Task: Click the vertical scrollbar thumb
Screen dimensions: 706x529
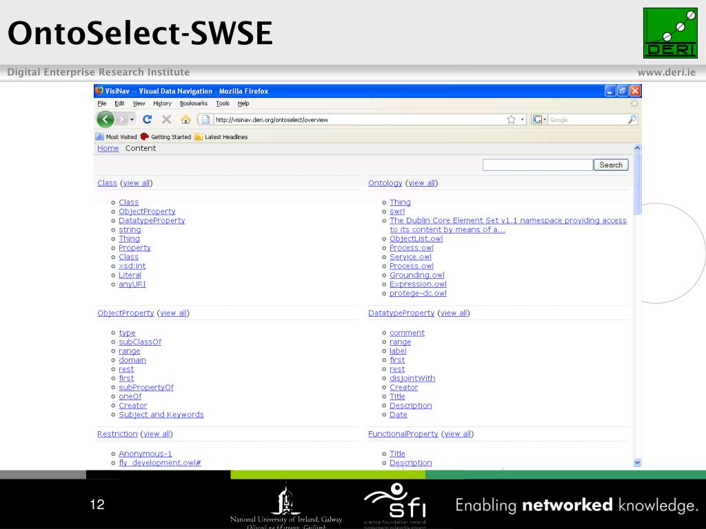Action: [637, 183]
